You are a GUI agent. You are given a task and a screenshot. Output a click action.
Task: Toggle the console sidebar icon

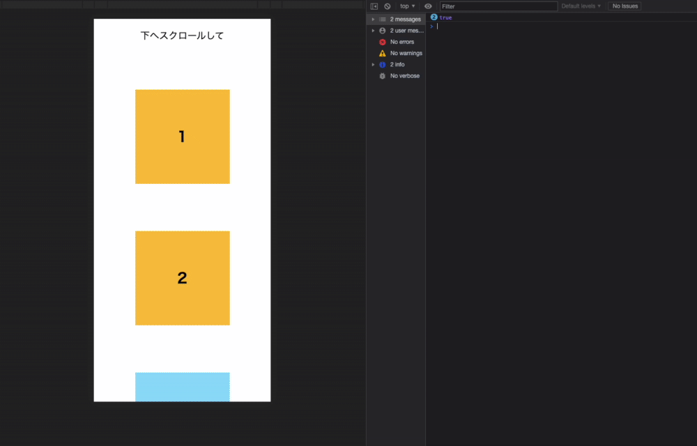[x=374, y=6]
